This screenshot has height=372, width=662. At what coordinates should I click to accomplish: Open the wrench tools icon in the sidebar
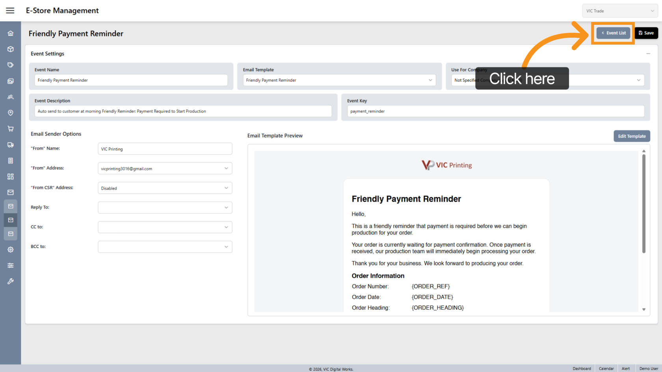[x=11, y=281]
